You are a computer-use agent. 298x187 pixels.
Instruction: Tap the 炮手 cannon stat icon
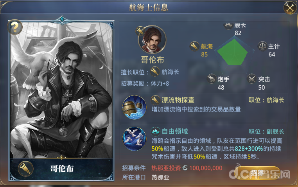pos(212,79)
